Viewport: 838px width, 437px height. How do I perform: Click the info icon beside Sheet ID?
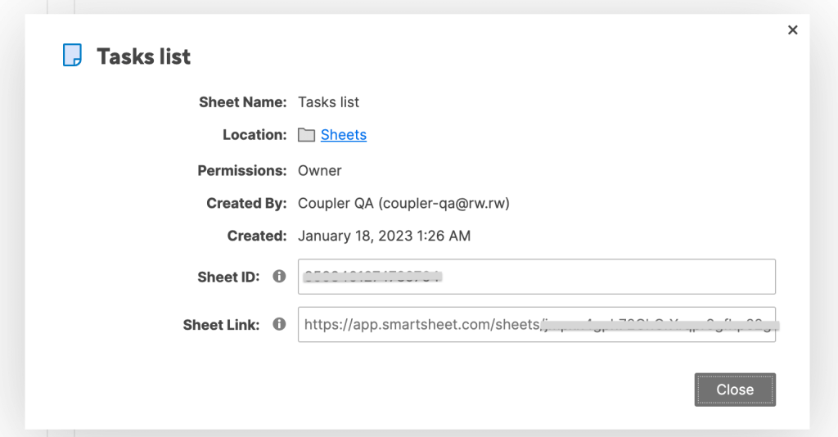click(279, 277)
